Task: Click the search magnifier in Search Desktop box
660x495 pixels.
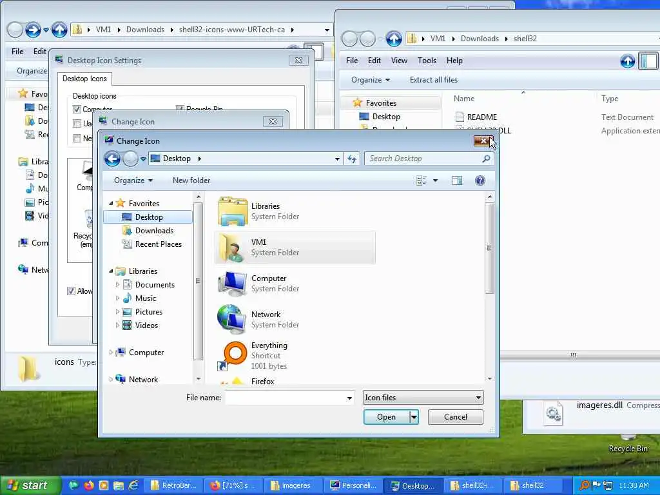Action: (x=486, y=159)
